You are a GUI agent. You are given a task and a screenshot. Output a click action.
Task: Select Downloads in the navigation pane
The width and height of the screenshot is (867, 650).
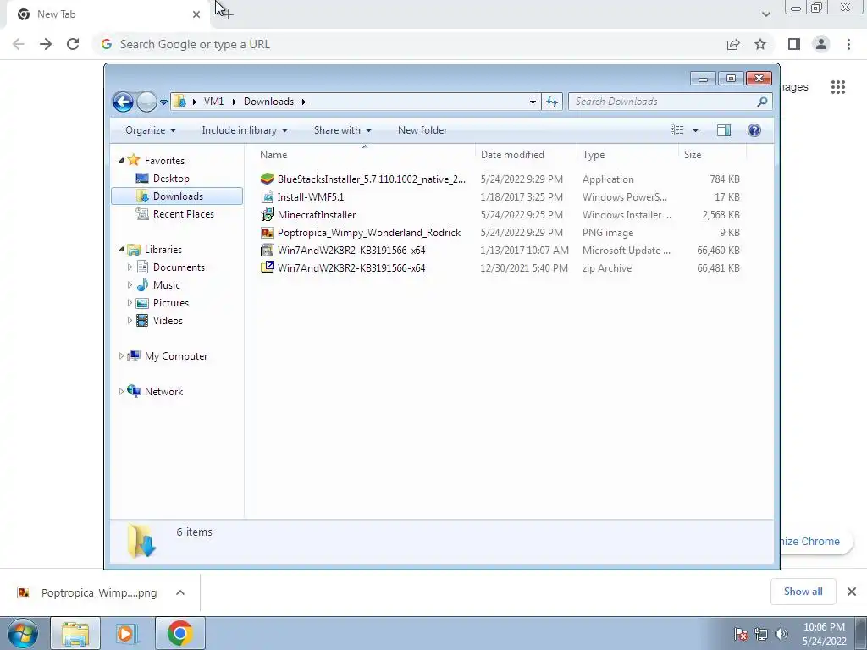[178, 196]
